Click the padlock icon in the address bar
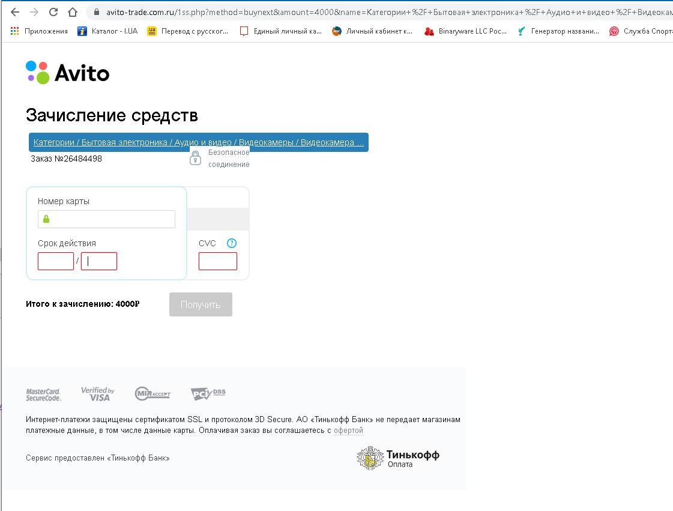The height and width of the screenshot is (511, 673). coord(97,12)
